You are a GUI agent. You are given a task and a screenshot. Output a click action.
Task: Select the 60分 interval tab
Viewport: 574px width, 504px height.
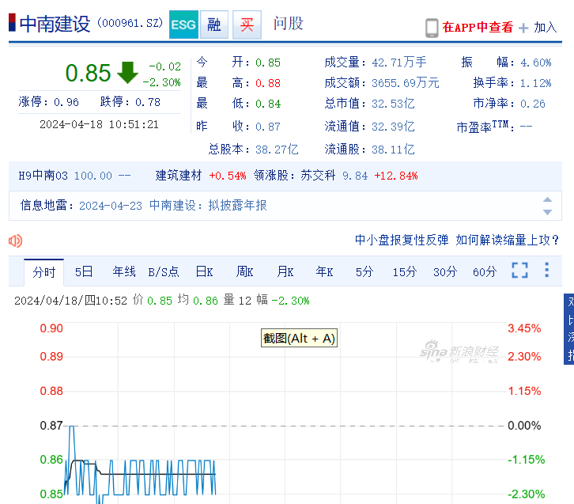(x=485, y=271)
